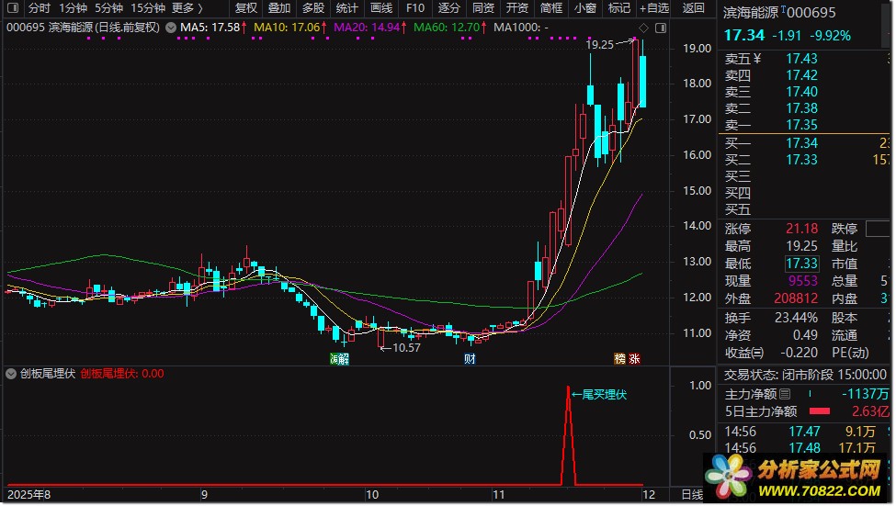The width and height of the screenshot is (896, 506).
Task: Click the 交易状态 closed-market status line
Action: point(805,375)
